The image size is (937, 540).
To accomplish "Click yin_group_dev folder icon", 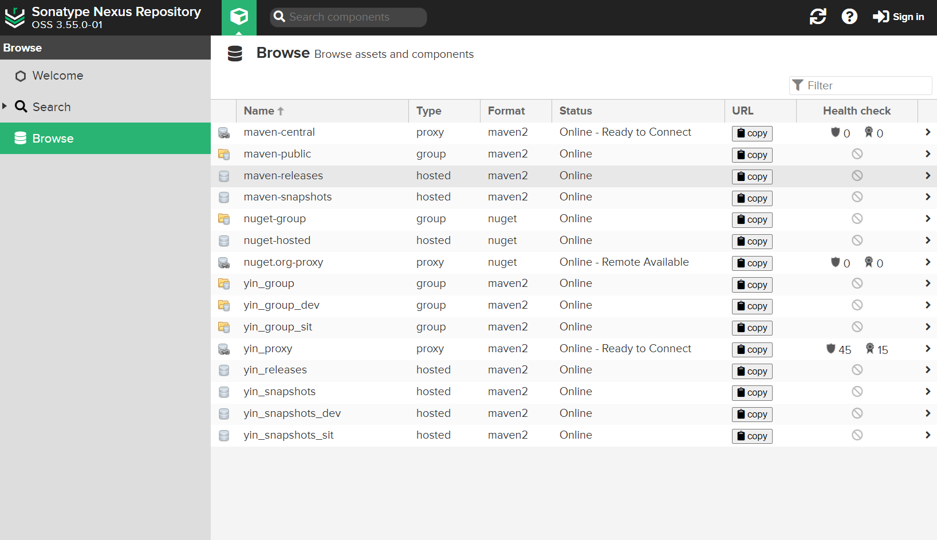I will coord(224,305).
